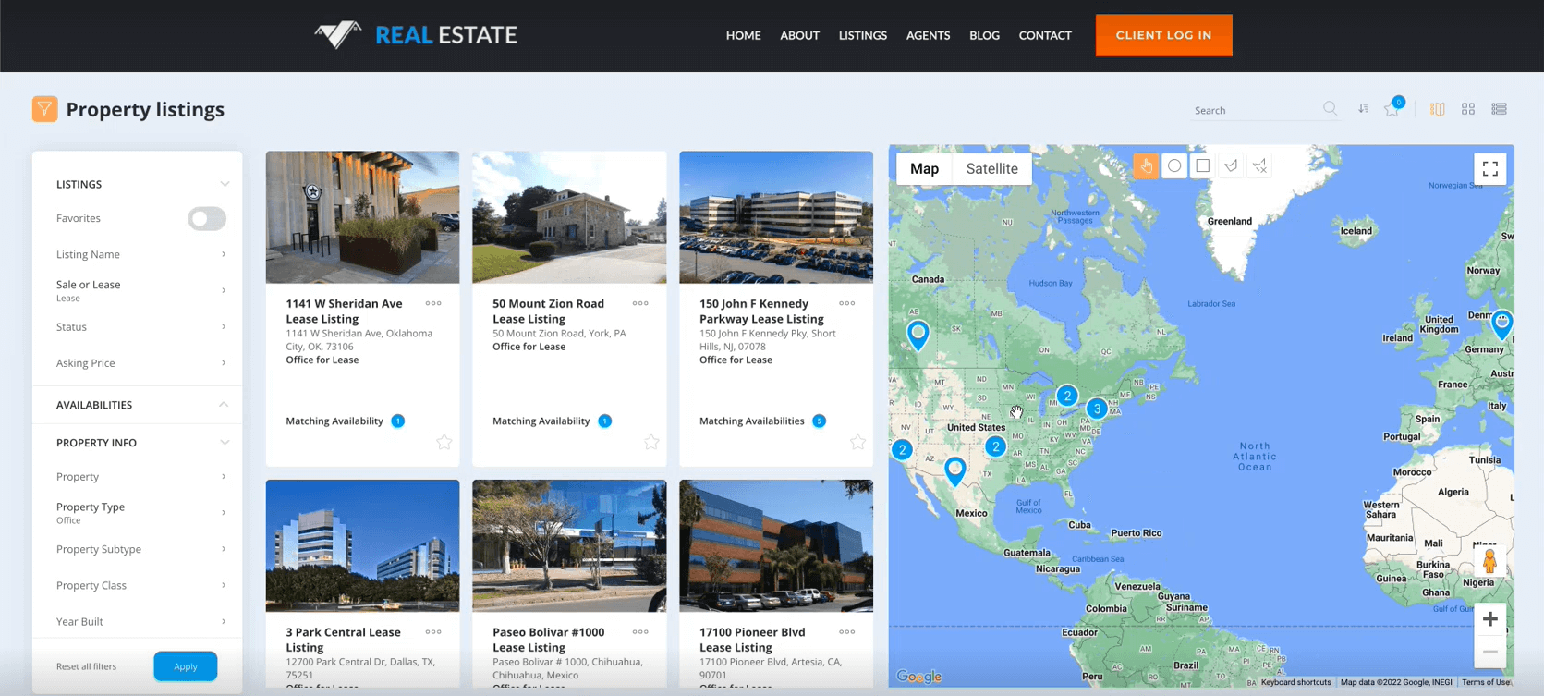Screen dimensions: 1544x696
Task: Click Reset all filters link
Action: coord(86,666)
